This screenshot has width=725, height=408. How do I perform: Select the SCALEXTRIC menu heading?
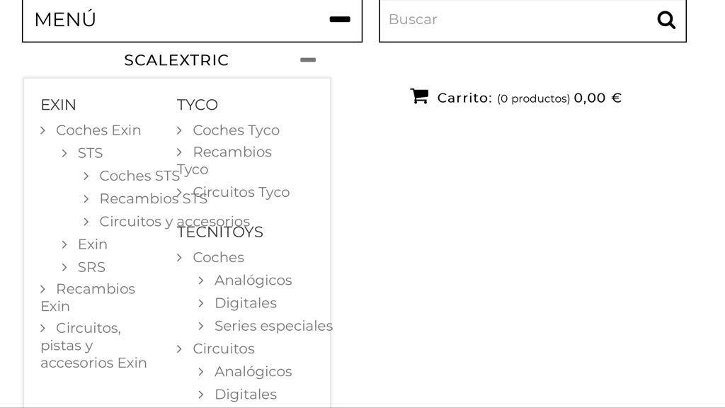176,60
